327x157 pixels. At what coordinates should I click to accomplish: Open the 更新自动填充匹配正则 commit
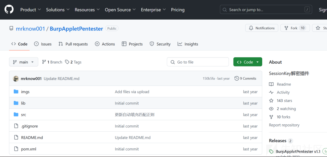[x=134, y=114]
